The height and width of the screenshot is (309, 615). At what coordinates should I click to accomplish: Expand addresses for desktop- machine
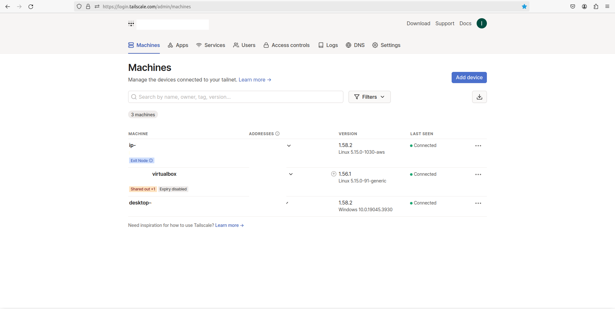[x=287, y=203]
